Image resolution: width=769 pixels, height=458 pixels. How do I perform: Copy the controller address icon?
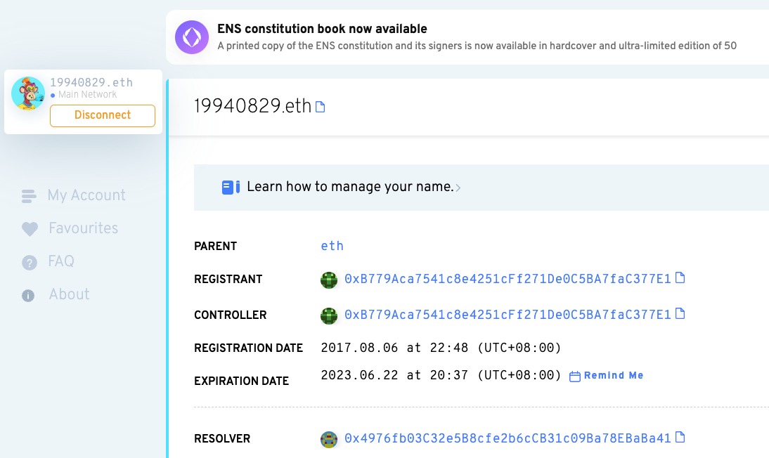(680, 314)
